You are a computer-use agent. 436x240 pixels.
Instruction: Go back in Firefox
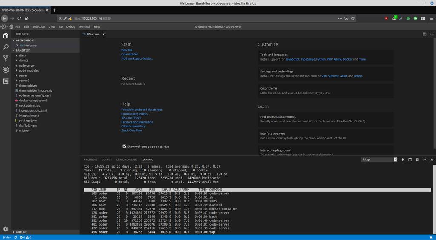[4, 18]
